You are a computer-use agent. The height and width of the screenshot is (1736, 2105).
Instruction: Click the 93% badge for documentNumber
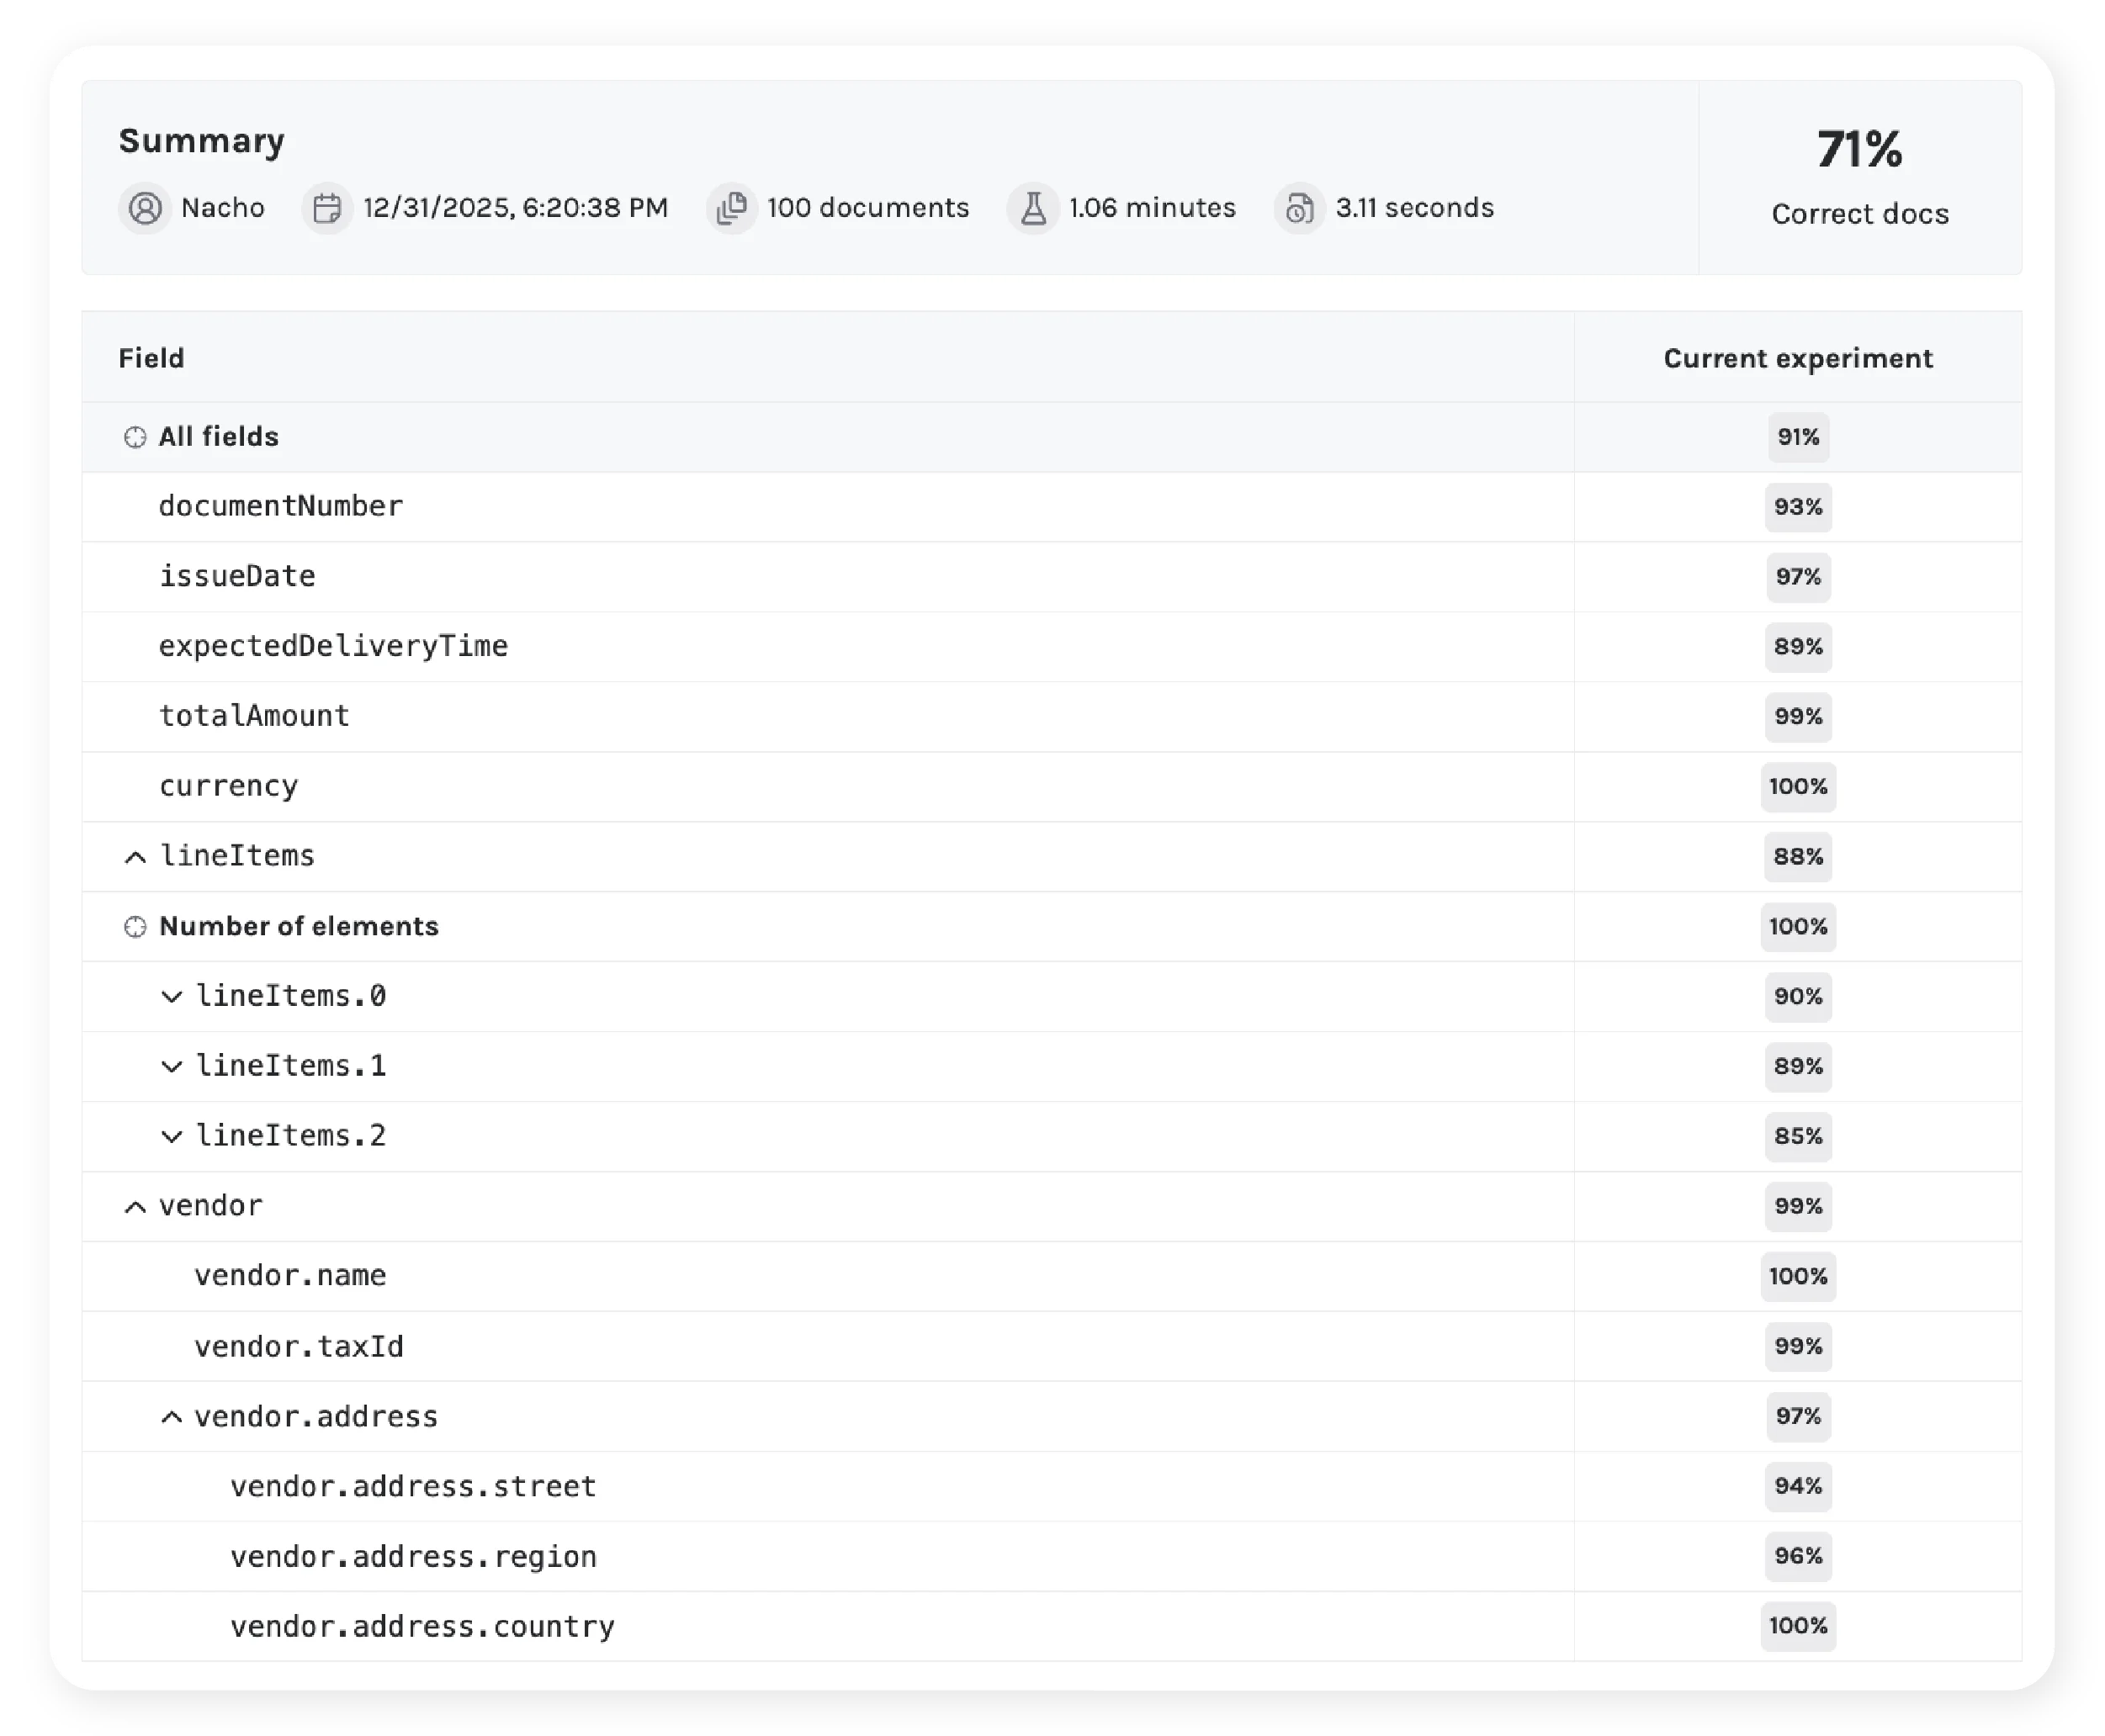coord(1798,507)
